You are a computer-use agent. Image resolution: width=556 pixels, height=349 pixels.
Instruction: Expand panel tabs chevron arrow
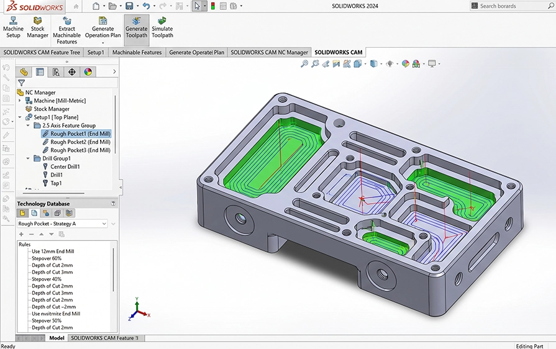(114, 72)
